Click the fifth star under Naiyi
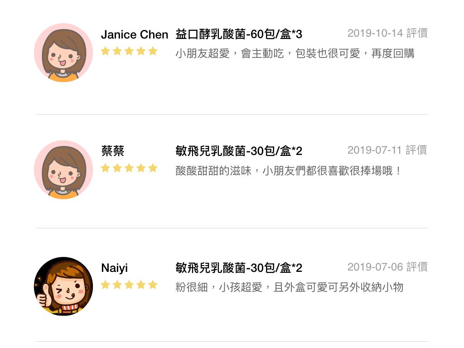Image resolution: width=464 pixels, height=348 pixels. click(153, 285)
